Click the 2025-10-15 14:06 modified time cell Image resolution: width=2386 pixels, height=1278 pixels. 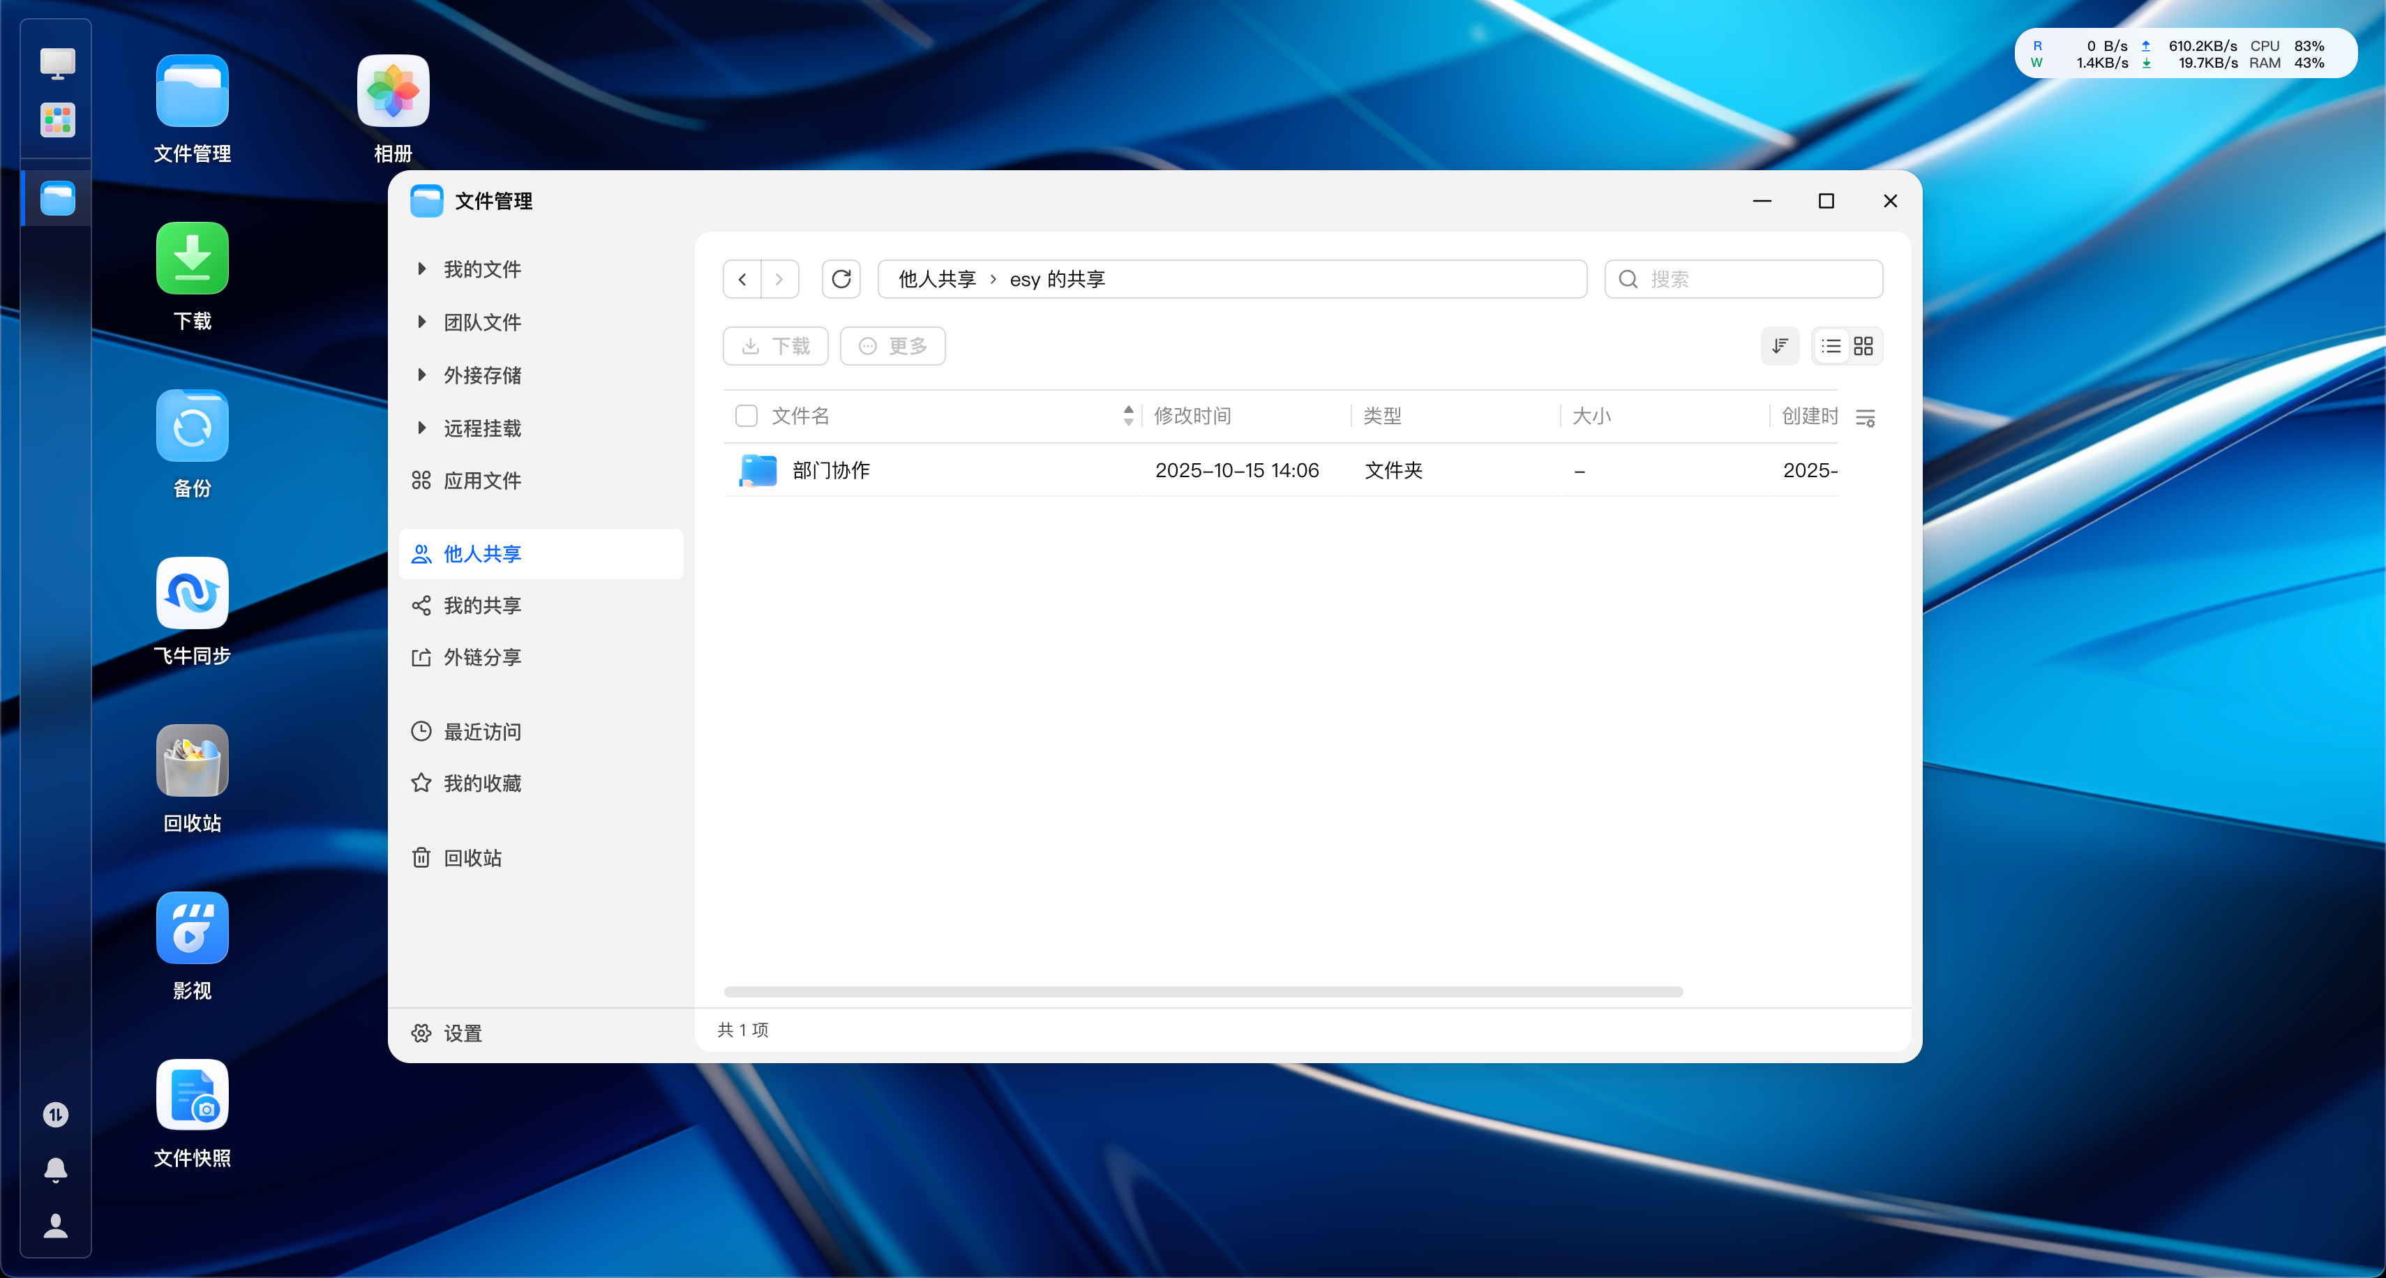[1236, 470]
